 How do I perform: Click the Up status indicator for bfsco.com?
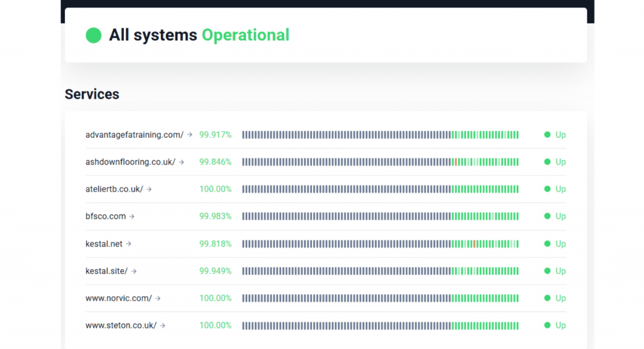(555, 216)
